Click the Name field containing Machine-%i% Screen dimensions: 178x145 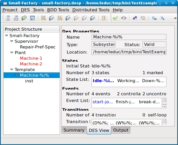coord(129,37)
